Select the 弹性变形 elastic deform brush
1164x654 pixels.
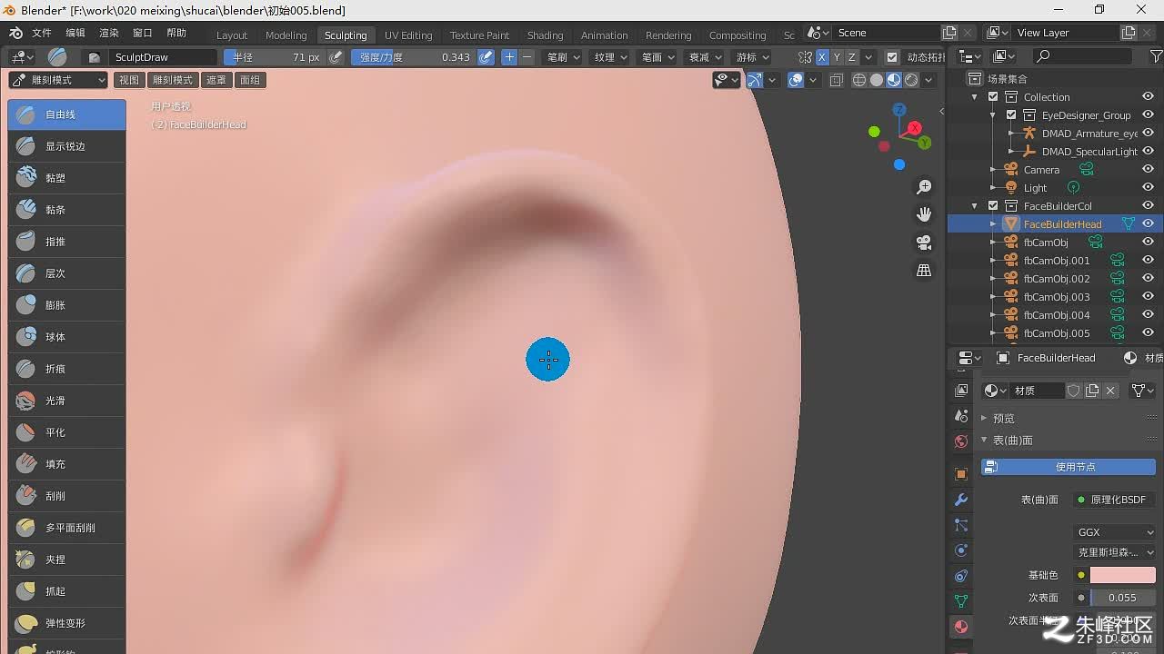[66, 623]
